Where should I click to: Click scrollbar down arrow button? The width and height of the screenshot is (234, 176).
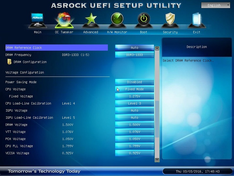tap(157, 160)
